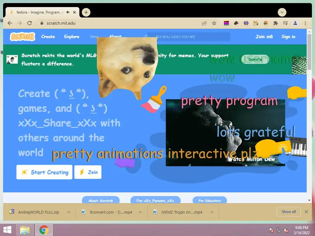Click the Sign in link
The image size is (315, 236).
coord(288,37)
